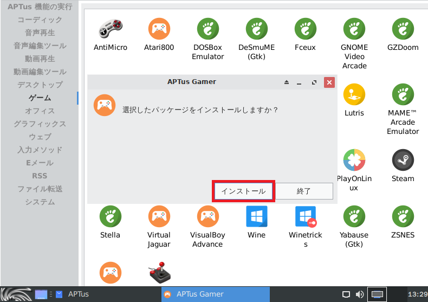428x302 pixels.
Task: Pick the MAME Arcade Emulator icon
Action: (x=403, y=94)
